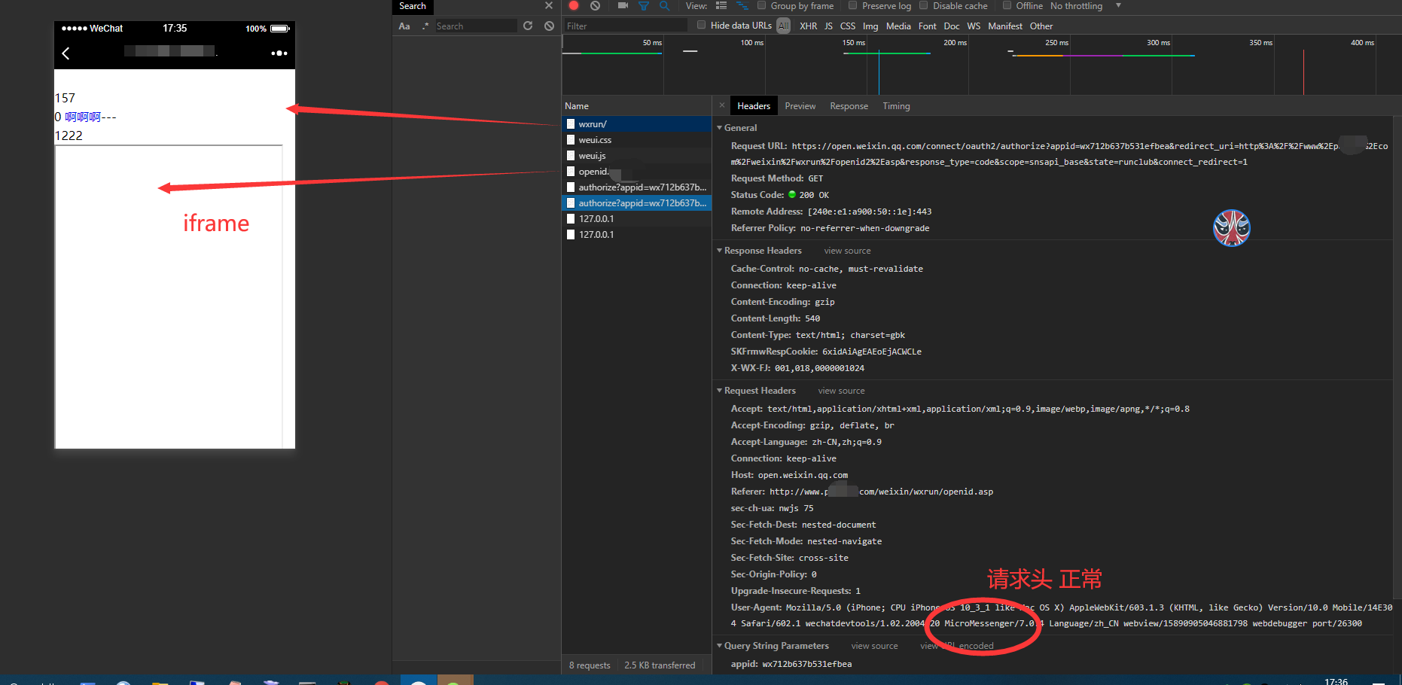Filter requests by Manifest
This screenshot has height=685, width=1402.
pyautogui.click(x=1005, y=26)
